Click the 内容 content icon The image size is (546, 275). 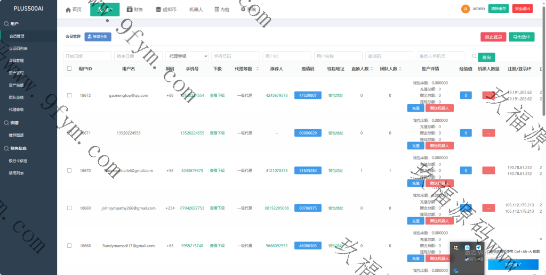pos(216,10)
